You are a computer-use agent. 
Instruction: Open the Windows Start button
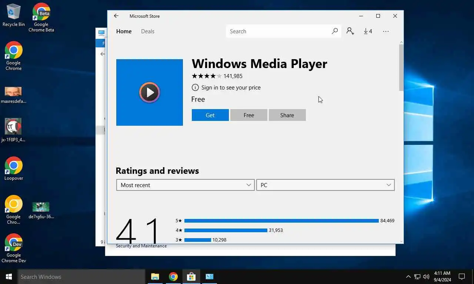[x=9, y=277]
